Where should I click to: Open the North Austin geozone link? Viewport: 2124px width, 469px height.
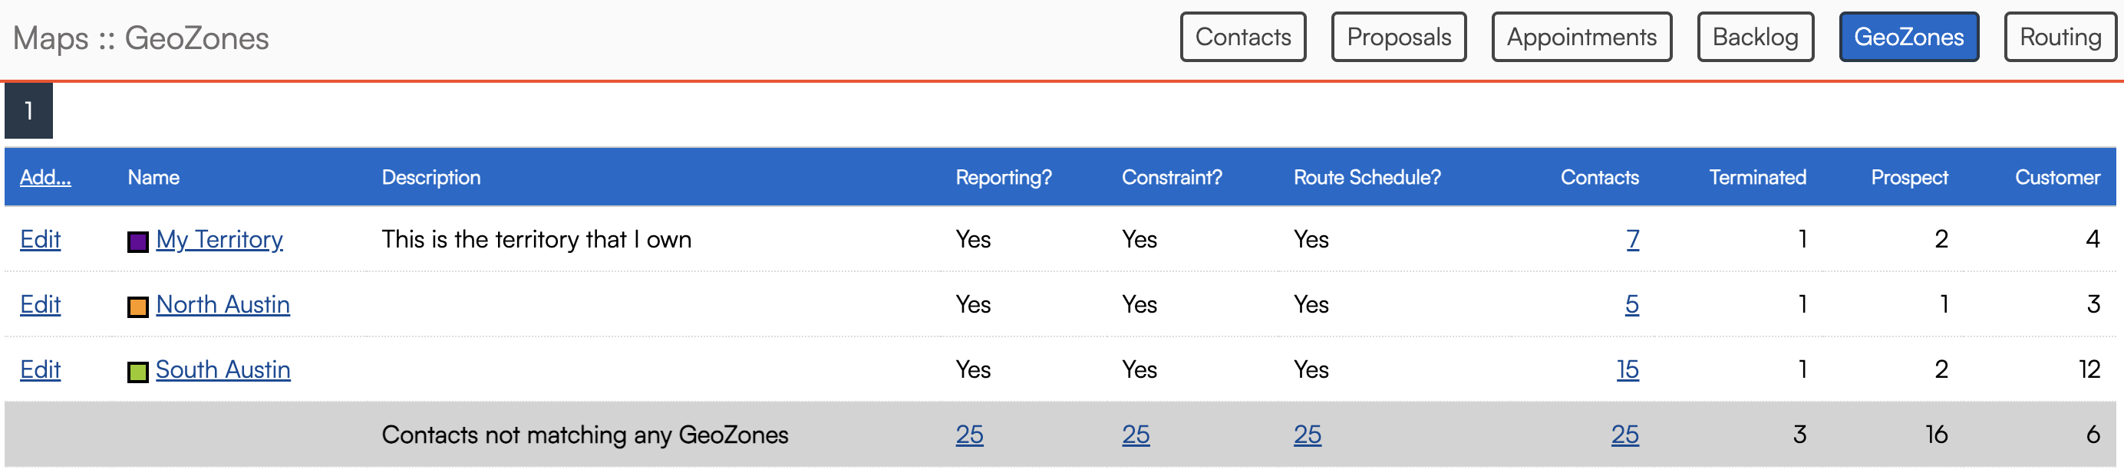click(223, 304)
